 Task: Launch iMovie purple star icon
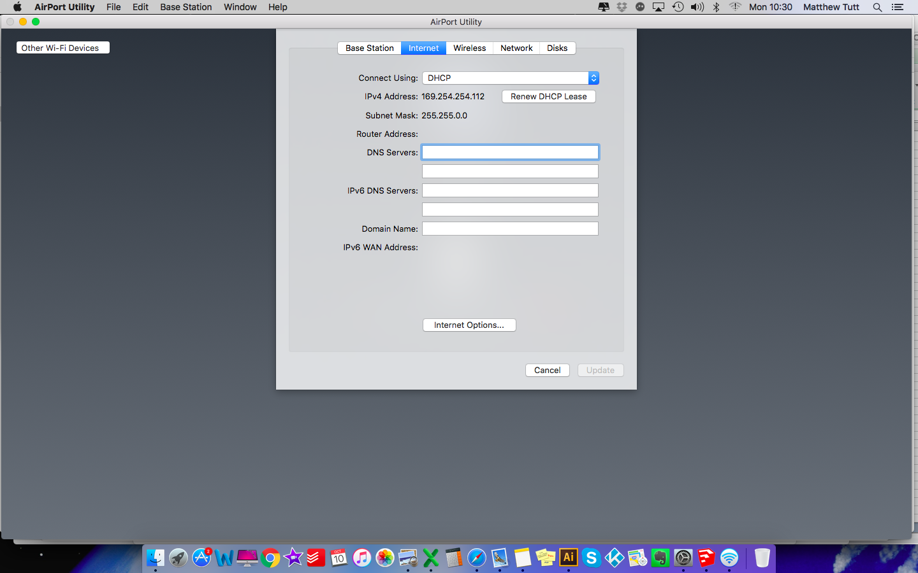pyautogui.click(x=293, y=558)
